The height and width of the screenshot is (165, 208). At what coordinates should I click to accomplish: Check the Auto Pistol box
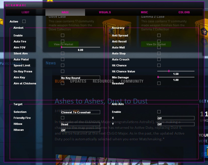click(63, 59)
